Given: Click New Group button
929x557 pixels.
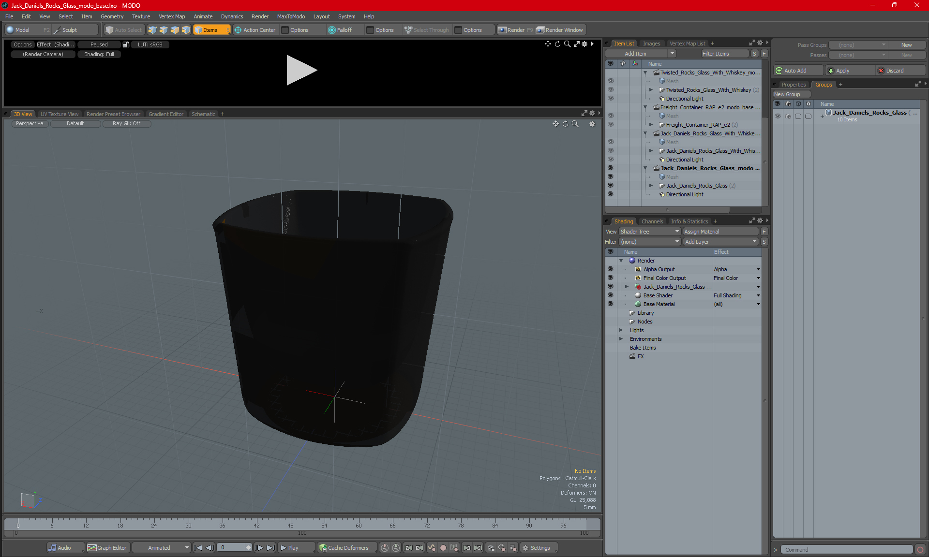Looking at the screenshot, I should (792, 94).
